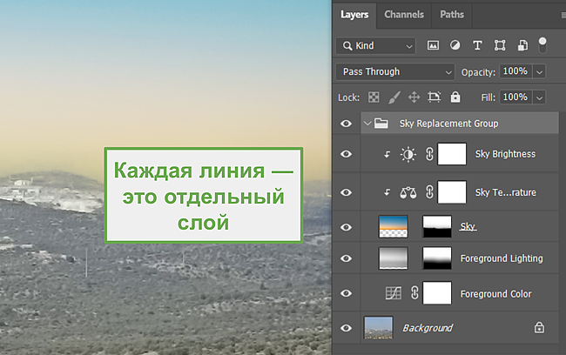The image size is (566, 355).
Task: Select the Sky layer image thumbnail
Action: (x=393, y=226)
